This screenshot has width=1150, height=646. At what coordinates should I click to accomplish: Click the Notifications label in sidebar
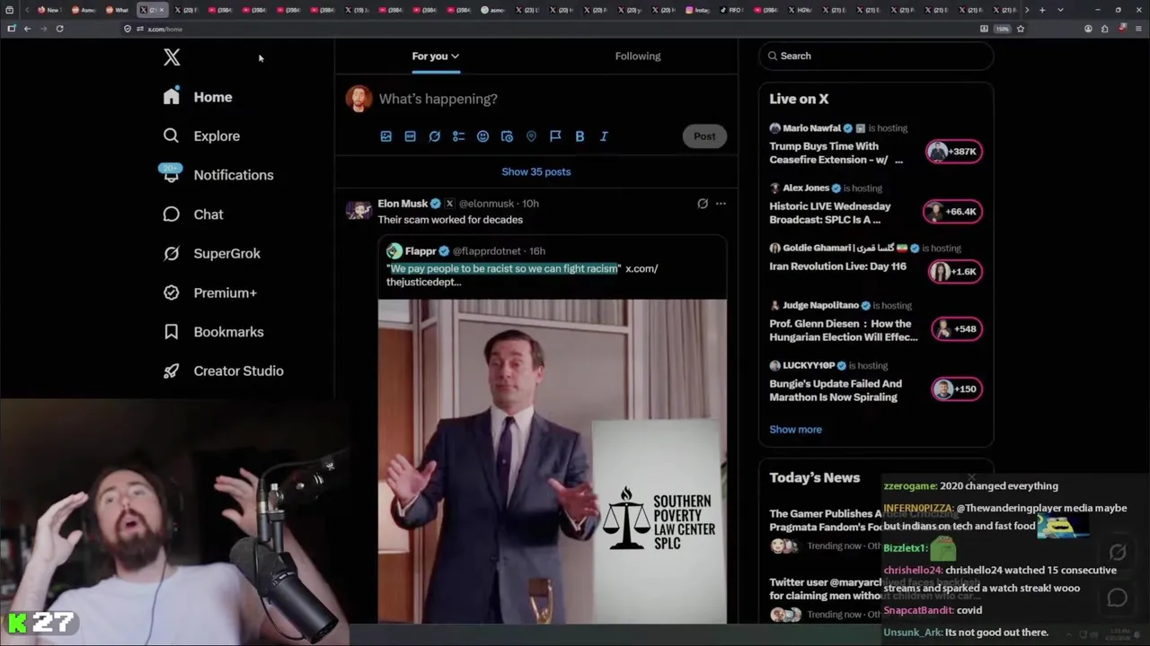click(234, 175)
